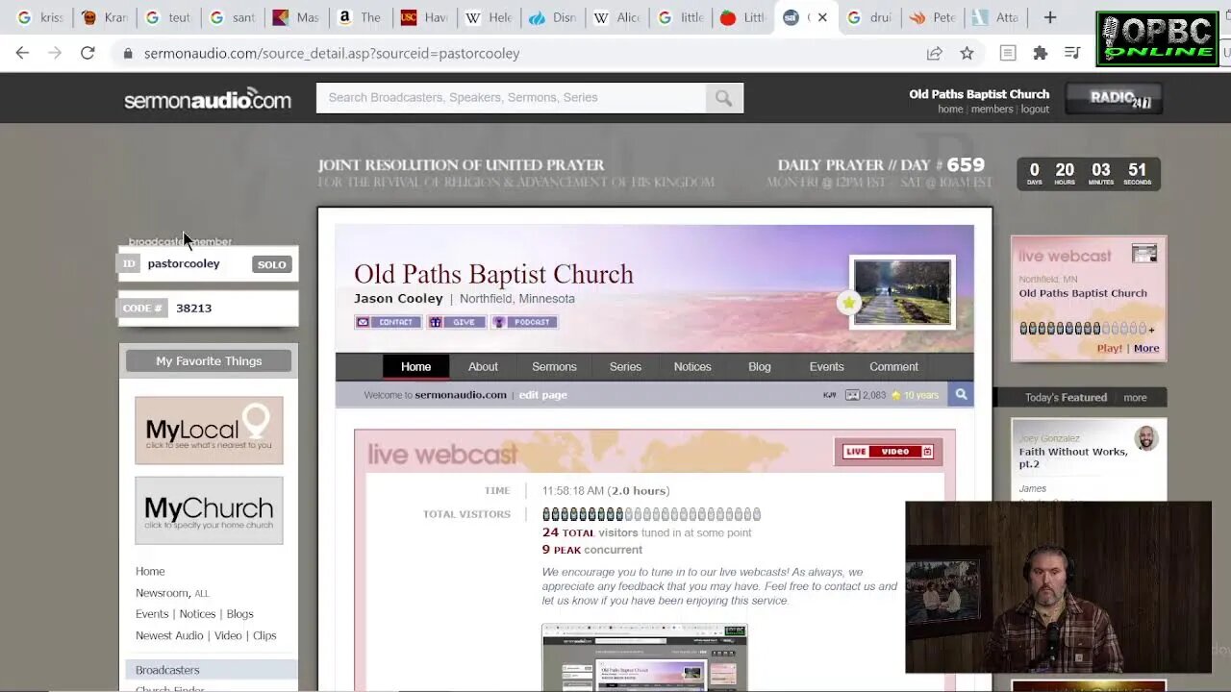Switch to the 'Hele' Wikipedia tab

click(x=489, y=17)
